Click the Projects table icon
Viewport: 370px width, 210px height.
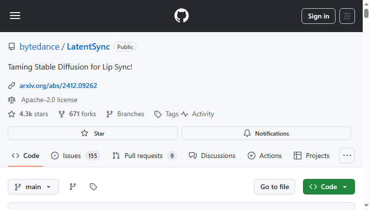tap(298, 156)
